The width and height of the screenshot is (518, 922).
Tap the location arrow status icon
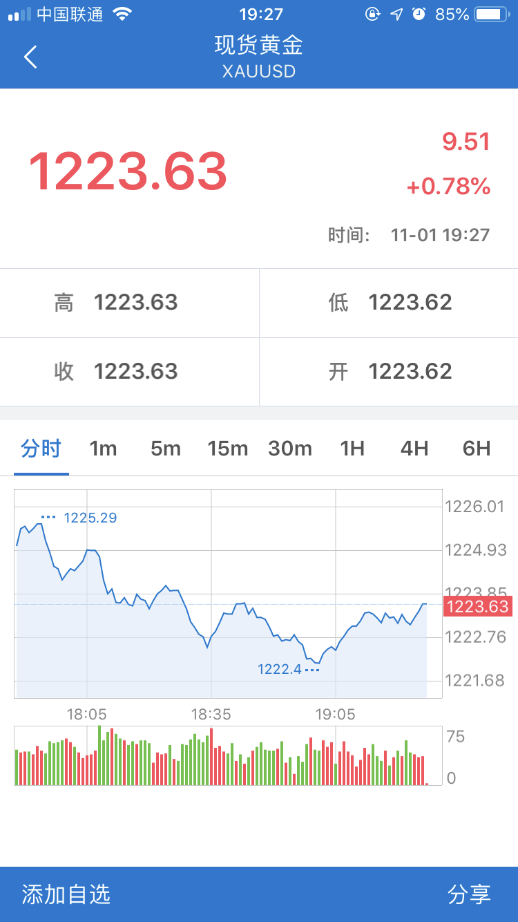pyautogui.click(x=396, y=14)
